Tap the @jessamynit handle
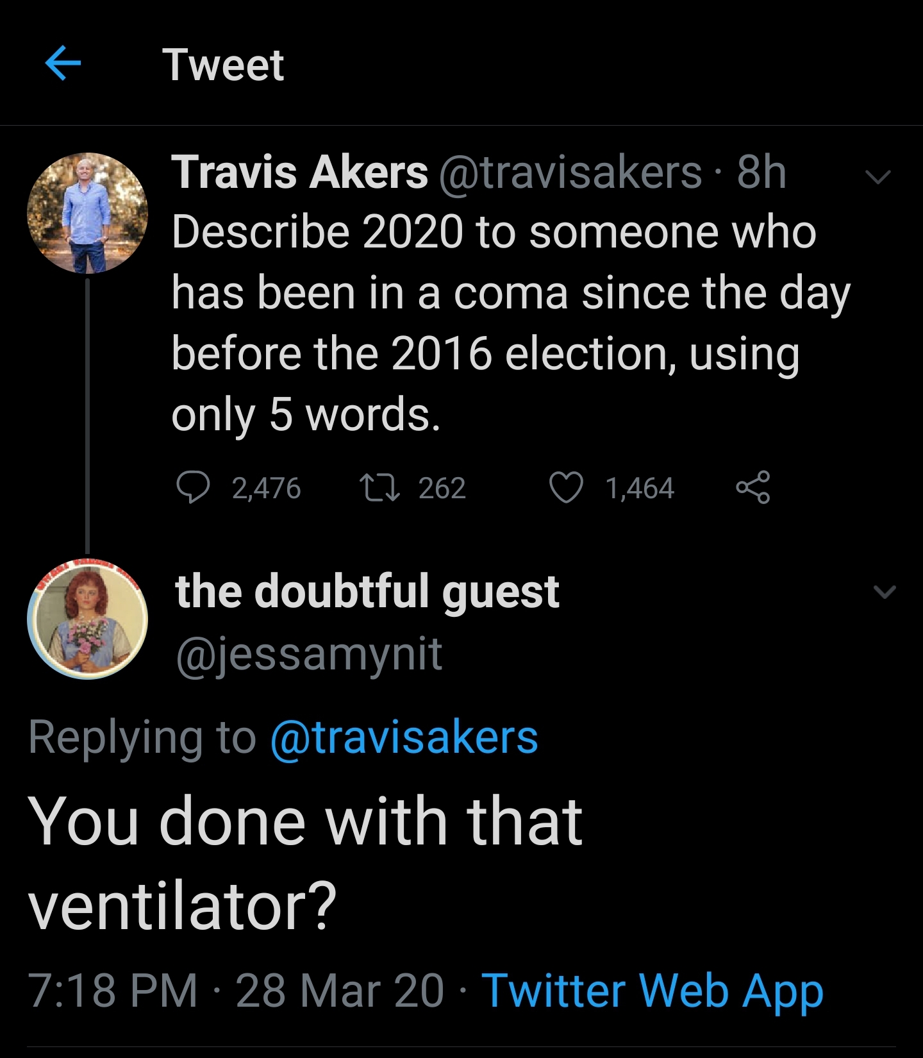This screenshot has width=923, height=1058. (309, 654)
